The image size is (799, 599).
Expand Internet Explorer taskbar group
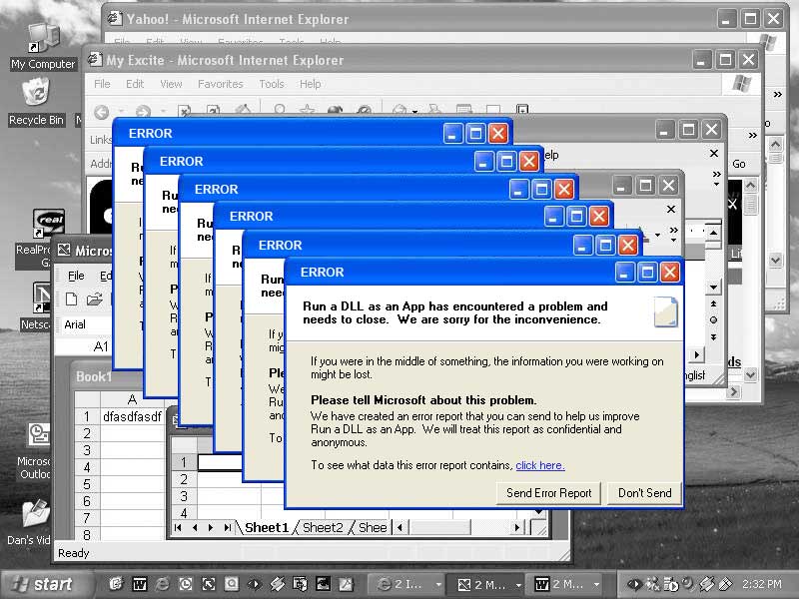438,585
